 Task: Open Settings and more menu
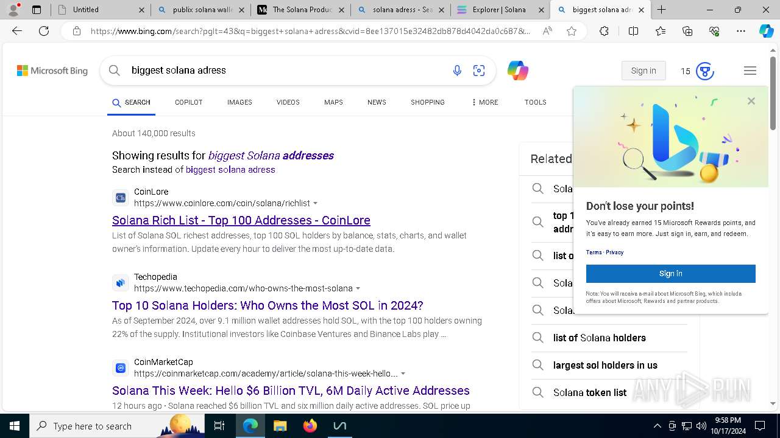tap(741, 31)
